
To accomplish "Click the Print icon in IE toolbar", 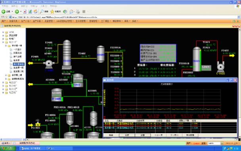I will [x=78, y=12].
